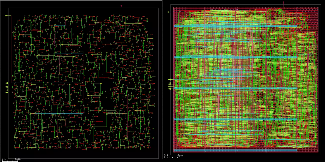Select the topmost pin in the left layout's stacked five-pin cluster
This screenshot has height=162, width=325.
coord(7,83)
